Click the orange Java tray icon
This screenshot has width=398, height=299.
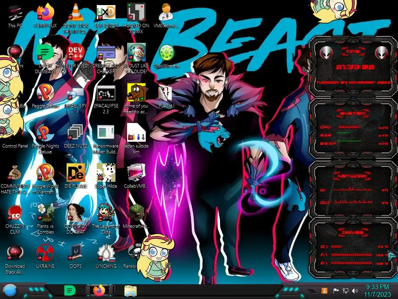(x=325, y=290)
